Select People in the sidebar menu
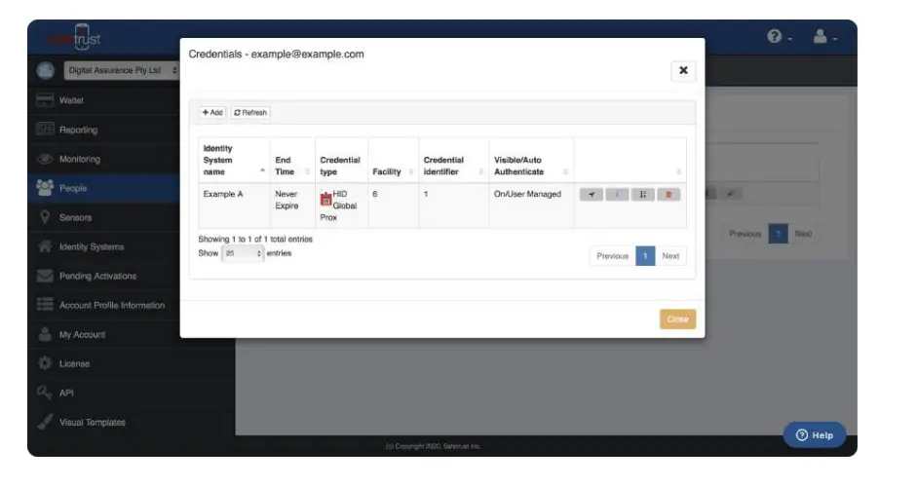The height and width of the screenshot is (488, 917). tap(72, 188)
